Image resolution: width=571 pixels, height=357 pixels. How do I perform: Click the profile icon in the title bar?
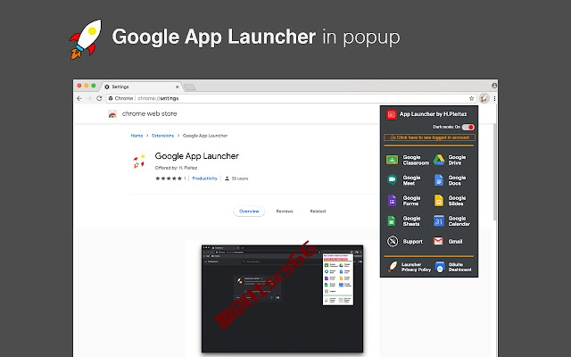pos(494,86)
